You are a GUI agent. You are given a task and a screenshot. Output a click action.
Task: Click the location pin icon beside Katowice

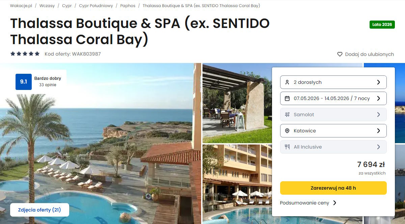click(287, 131)
